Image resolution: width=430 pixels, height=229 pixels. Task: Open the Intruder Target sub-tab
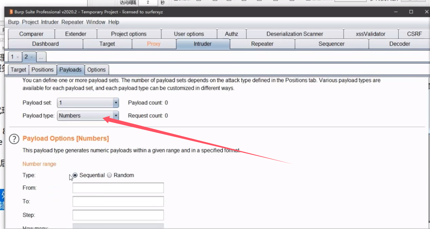[x=18, y=70]
